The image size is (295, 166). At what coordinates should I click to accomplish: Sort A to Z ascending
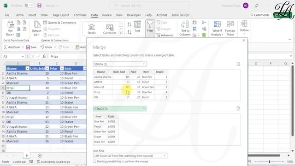(x=129, y=24)
